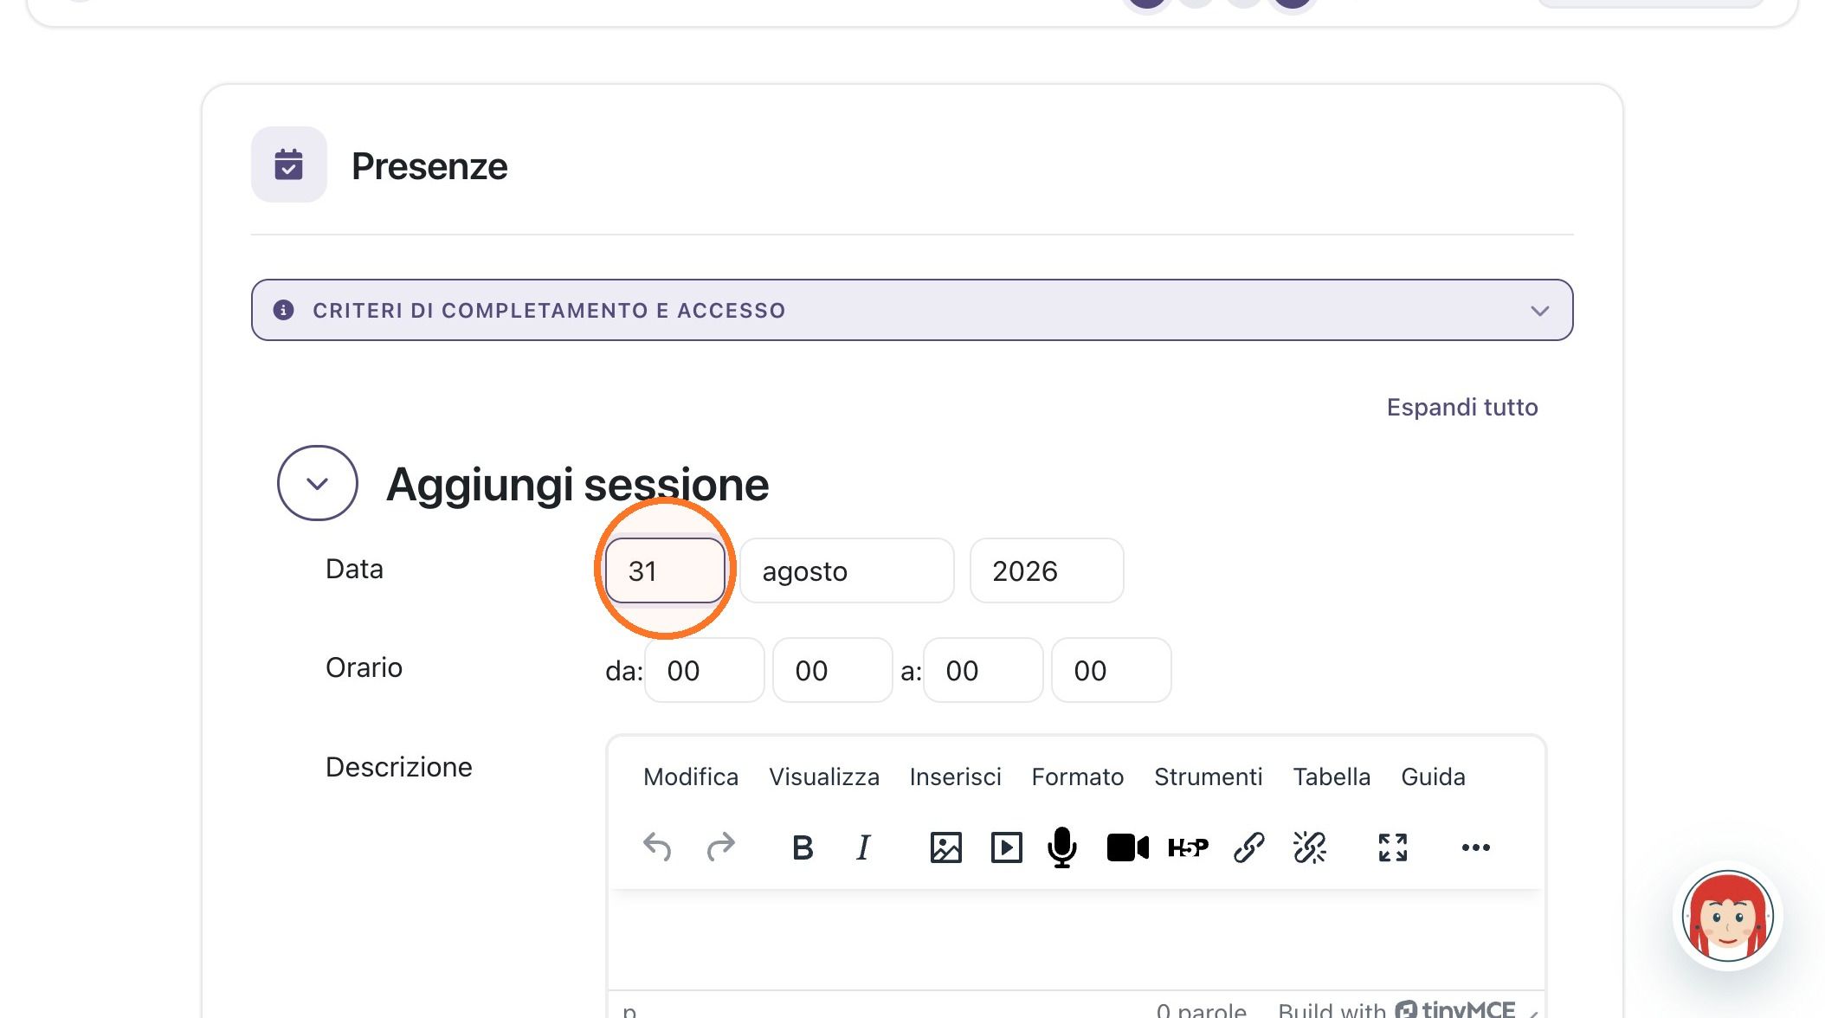The height and width of the screenshot is (1018, 1825).
Task: Insert H5P content
Action: pyautogui.click(x=1188, y=847)
